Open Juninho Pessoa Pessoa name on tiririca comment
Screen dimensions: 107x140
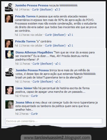32,70
